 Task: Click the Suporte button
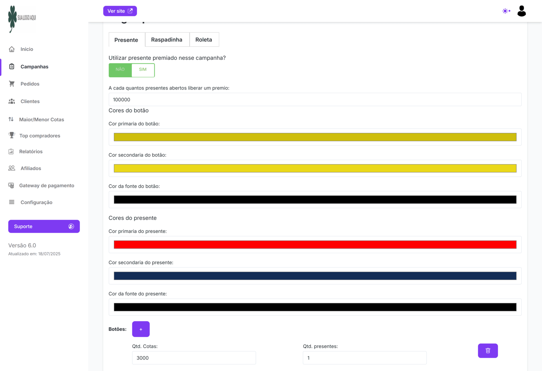click(x=44, y=226)
